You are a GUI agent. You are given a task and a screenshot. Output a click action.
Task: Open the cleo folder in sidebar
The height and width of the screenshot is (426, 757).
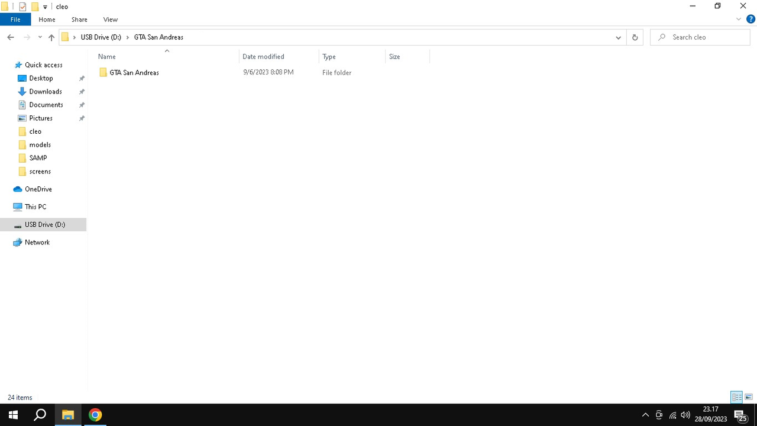[35, 131]
